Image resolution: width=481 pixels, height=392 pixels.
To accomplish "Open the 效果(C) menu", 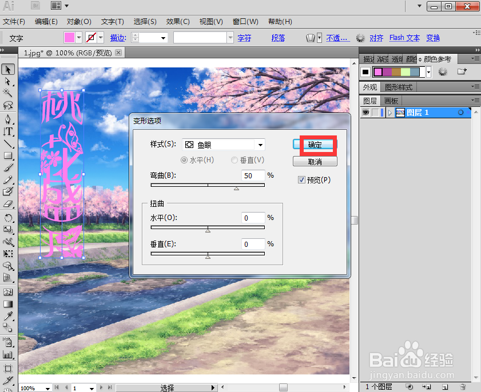I will [178, 22].
